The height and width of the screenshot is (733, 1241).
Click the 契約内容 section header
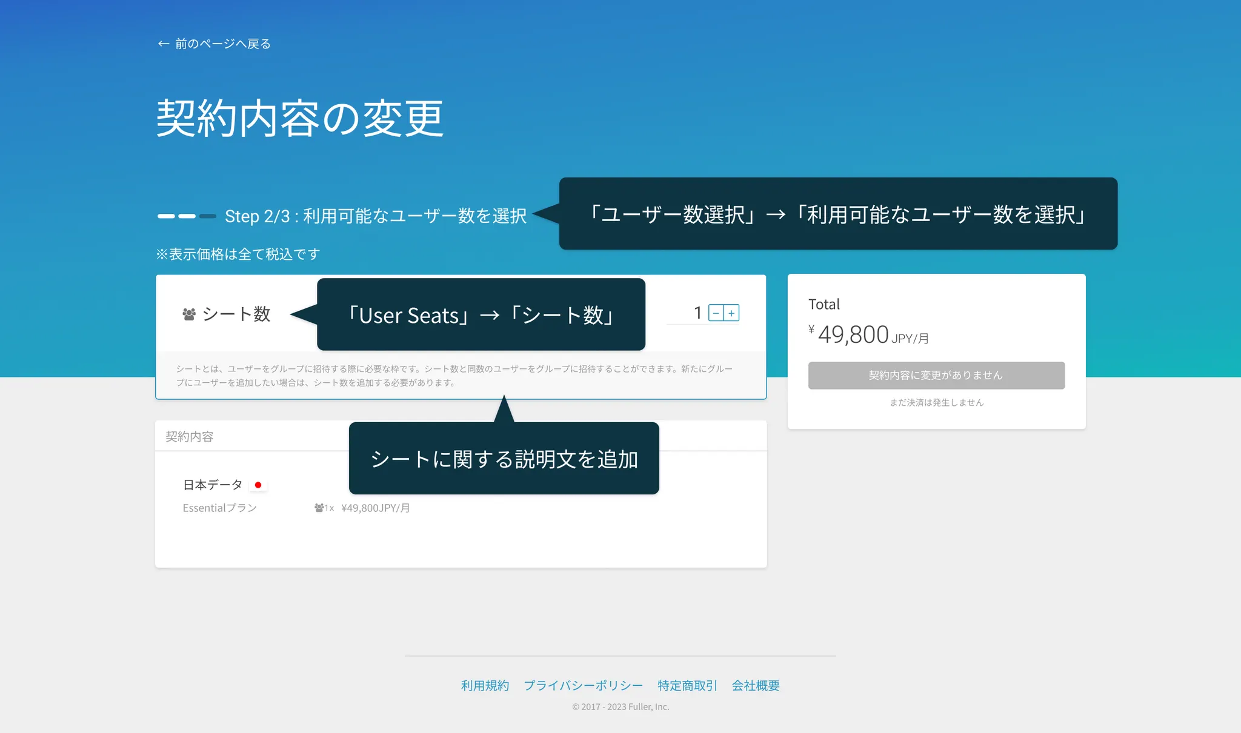point(190,436)
